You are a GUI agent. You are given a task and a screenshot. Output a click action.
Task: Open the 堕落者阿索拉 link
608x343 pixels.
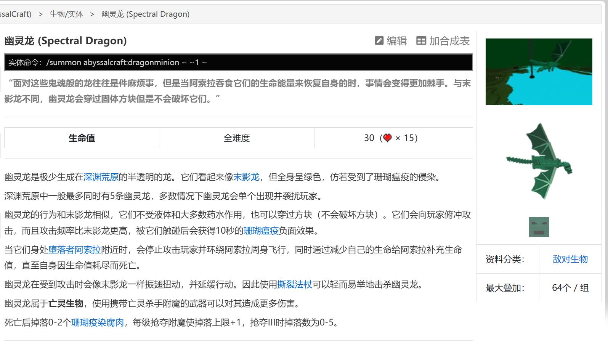[x=75, y=250]
